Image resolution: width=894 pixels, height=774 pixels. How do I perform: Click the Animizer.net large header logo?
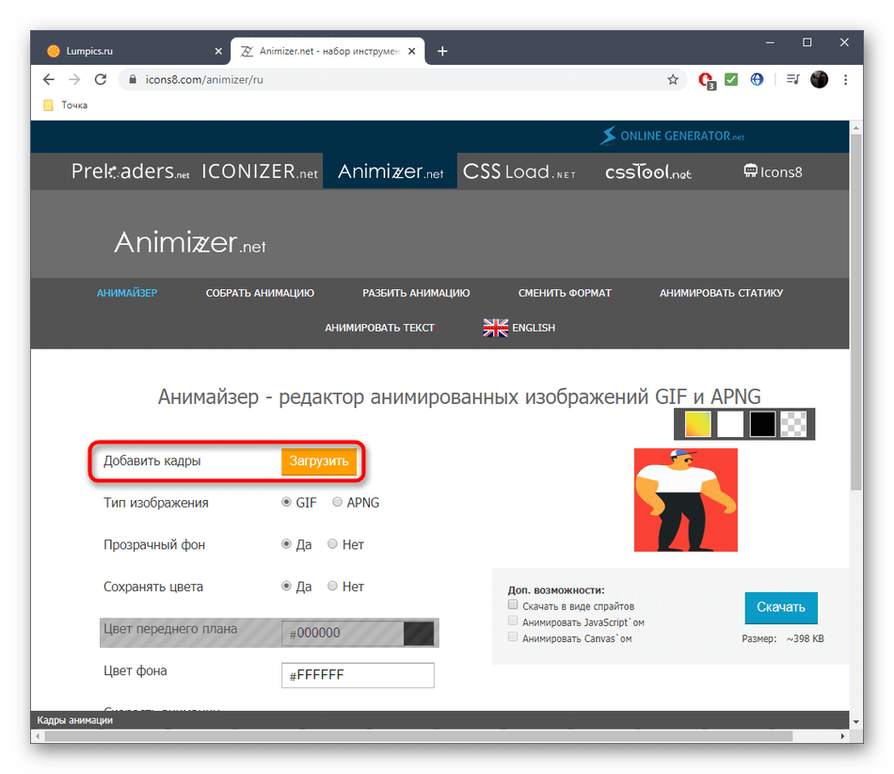click(x=190, y=242)
